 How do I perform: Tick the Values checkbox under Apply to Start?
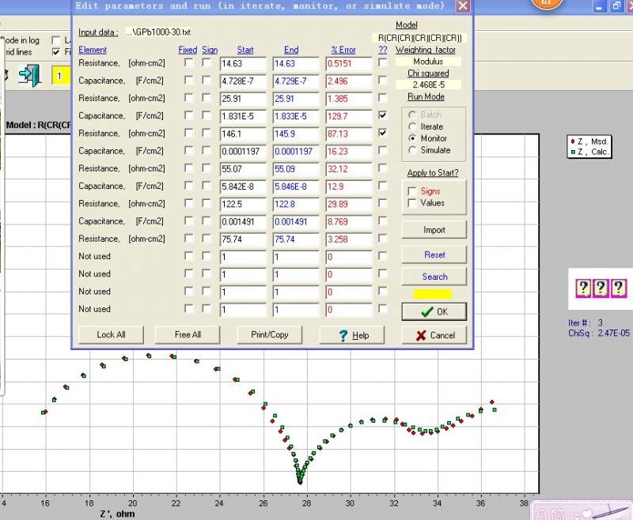[412, 203]
